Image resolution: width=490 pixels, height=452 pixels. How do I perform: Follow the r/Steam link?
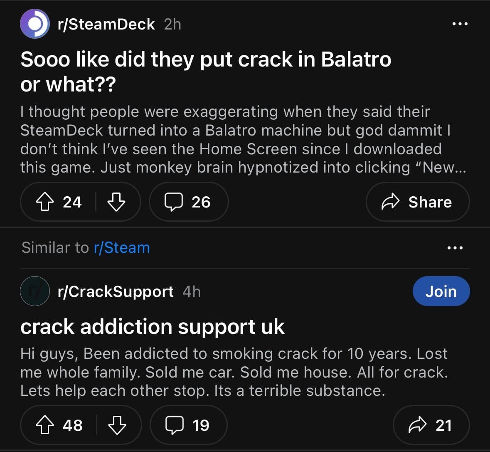tap(122, 248)
